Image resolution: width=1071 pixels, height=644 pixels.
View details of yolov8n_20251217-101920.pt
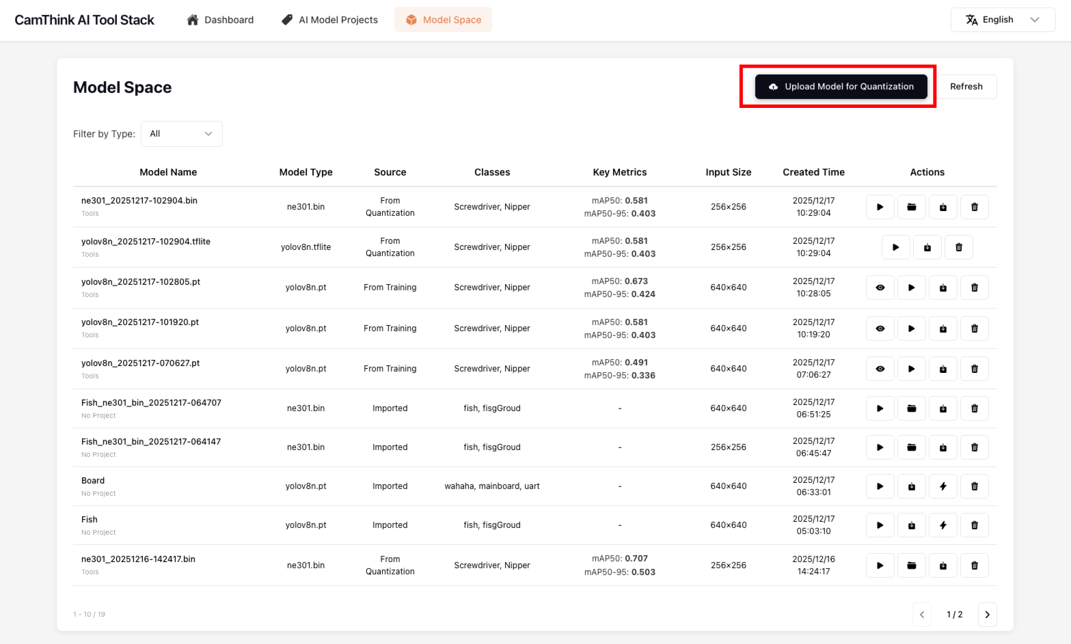coord(880,328)
